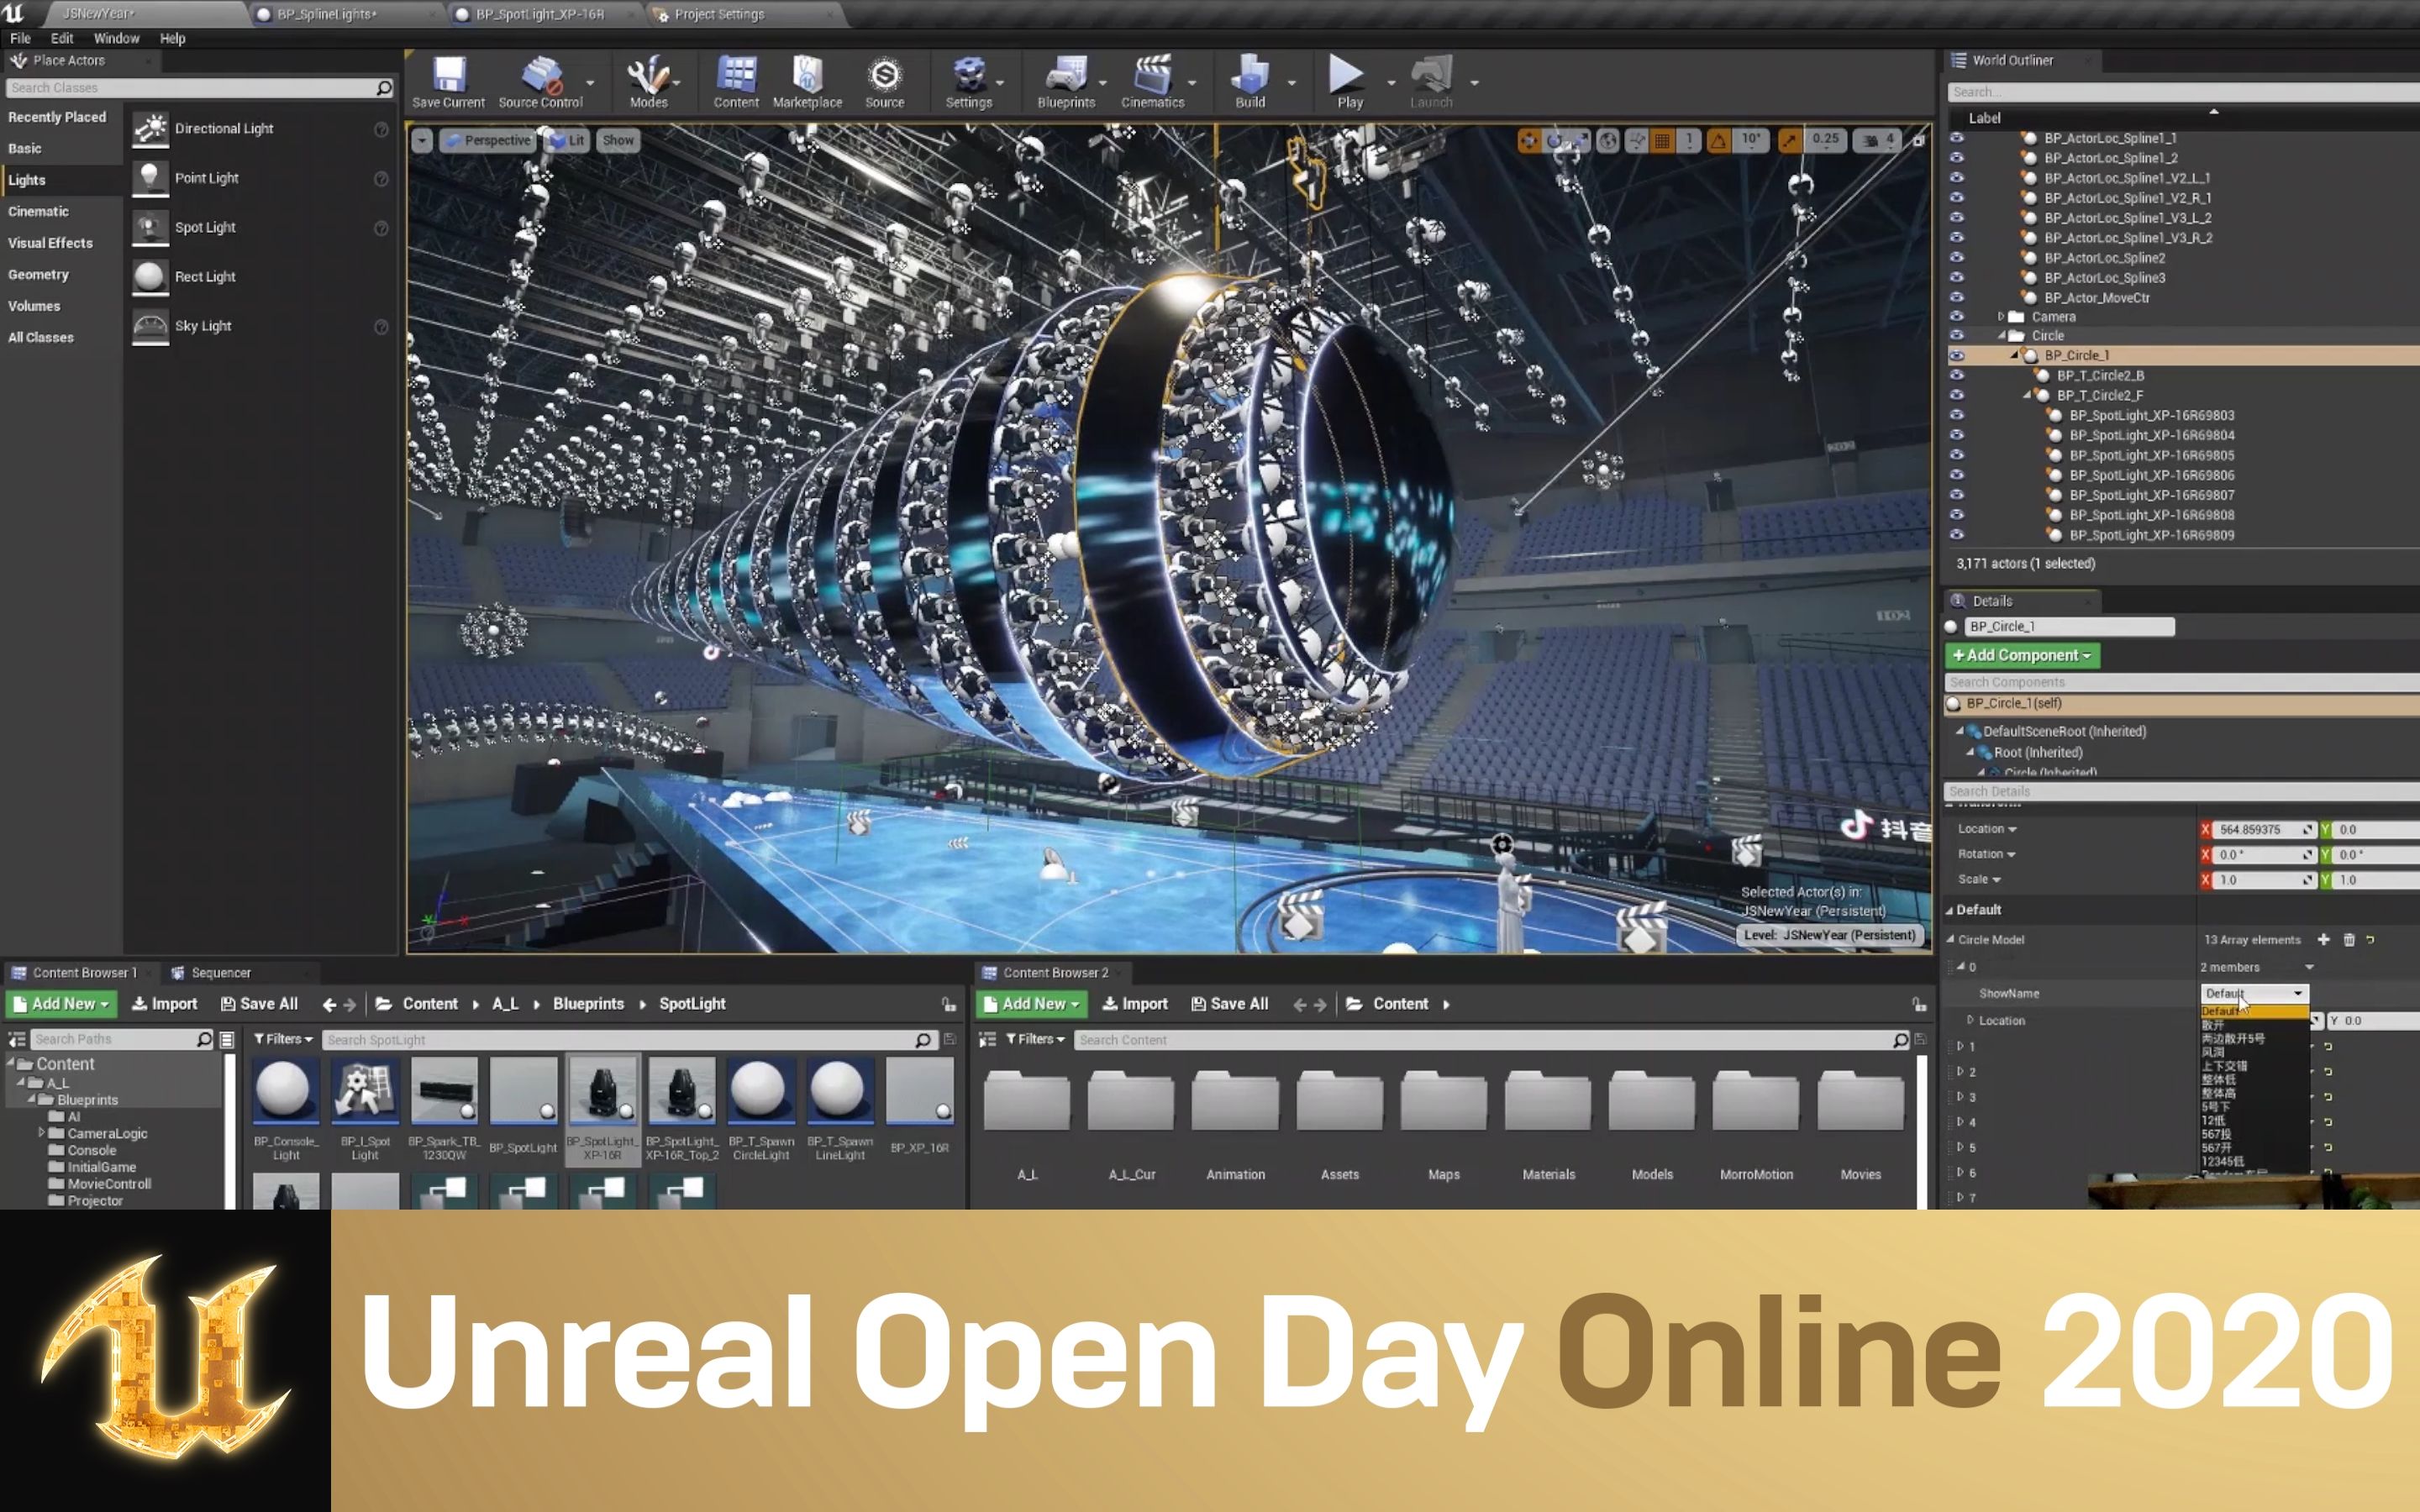The width and height of the screenshot is (2420, 1512).
Task: Click the Build toolbar icon
Action: click(1250, 82)
